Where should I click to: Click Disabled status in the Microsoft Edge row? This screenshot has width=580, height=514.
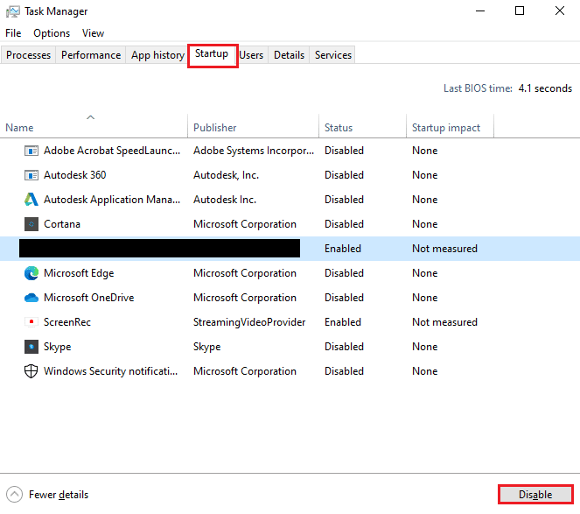(x=344, y=273)
